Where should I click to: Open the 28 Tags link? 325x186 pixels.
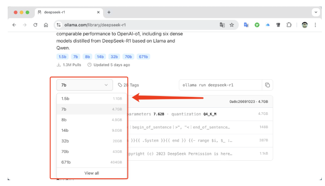(x=128, y=85)
